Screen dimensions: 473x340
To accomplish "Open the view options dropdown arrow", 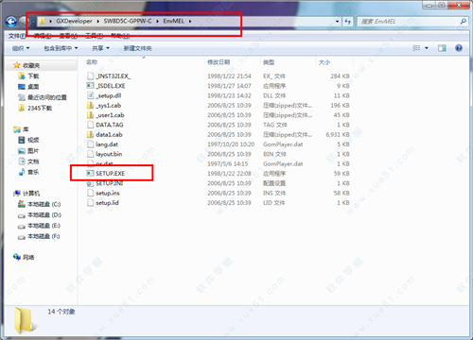I will [427, 48].
